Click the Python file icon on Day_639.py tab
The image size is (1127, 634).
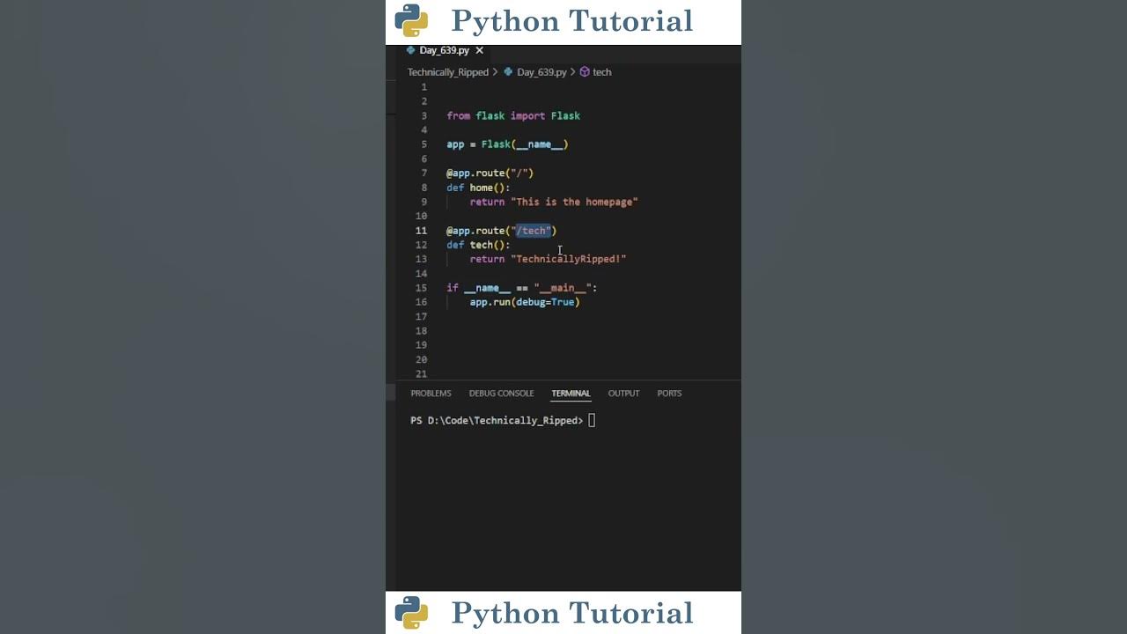410,51
